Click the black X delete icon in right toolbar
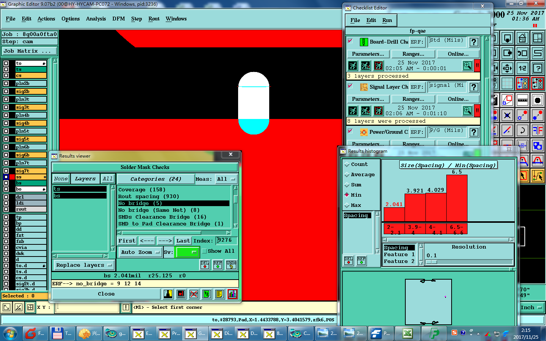This screenshot has height=341, width=546. tap(507, 115)
